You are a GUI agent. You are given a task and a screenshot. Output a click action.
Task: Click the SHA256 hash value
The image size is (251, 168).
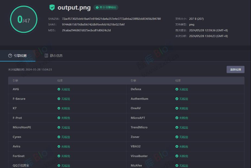pos(111,19)
